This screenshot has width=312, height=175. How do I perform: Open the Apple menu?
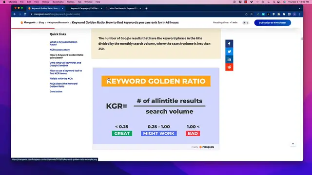(x=4, y=2)
